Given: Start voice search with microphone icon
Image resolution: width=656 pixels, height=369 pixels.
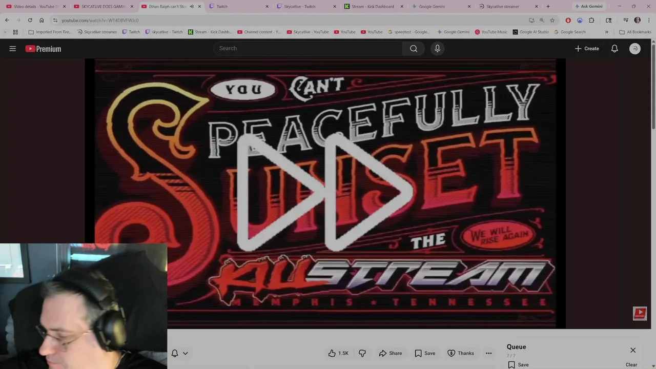Looking at the screenshot, I should pyautogui.click(x=437, y=48).
